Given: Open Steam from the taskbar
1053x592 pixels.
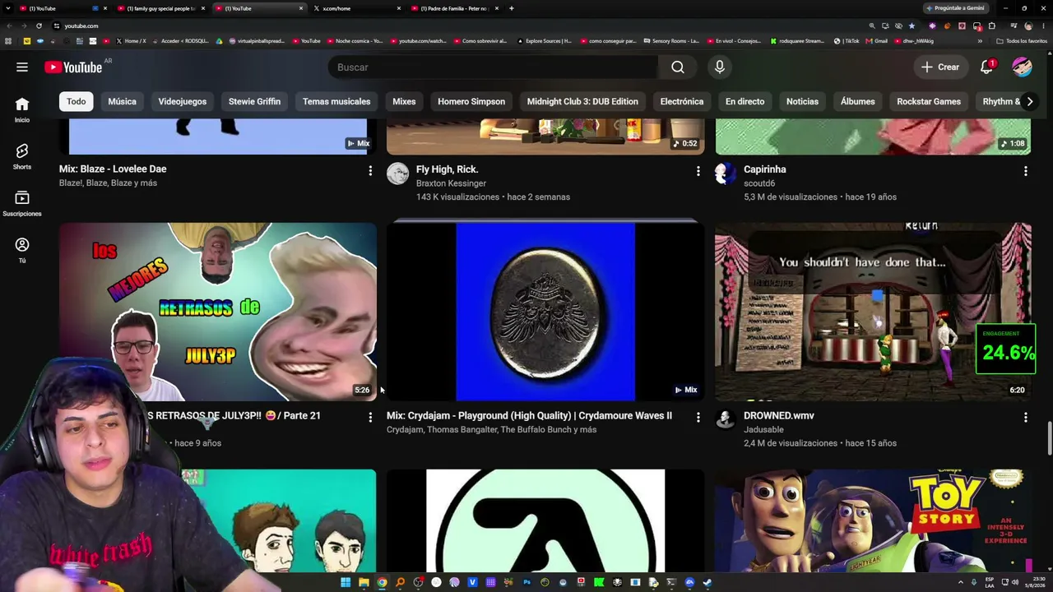Looking at the screenshot, I should (707, 583).
